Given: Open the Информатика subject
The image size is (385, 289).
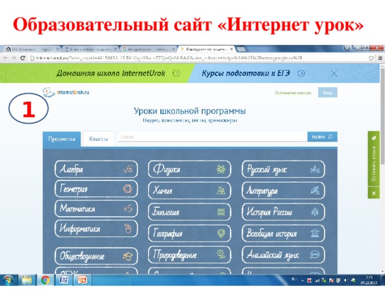Looking at the screenshot, I should tap(96, 229).
